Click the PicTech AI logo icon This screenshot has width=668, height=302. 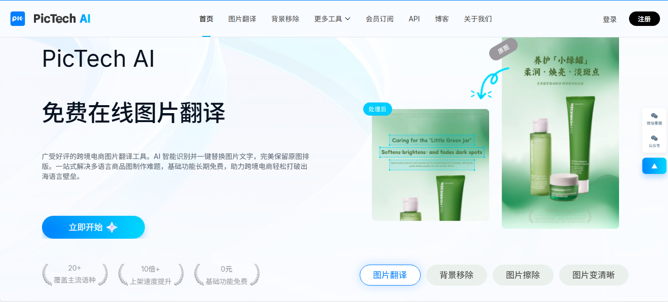click(x=17, y=19)
